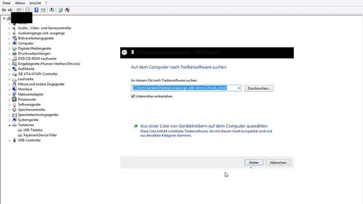Click the Speichercontroller category icon
363x204 pixels.
[x=14, y=109]
